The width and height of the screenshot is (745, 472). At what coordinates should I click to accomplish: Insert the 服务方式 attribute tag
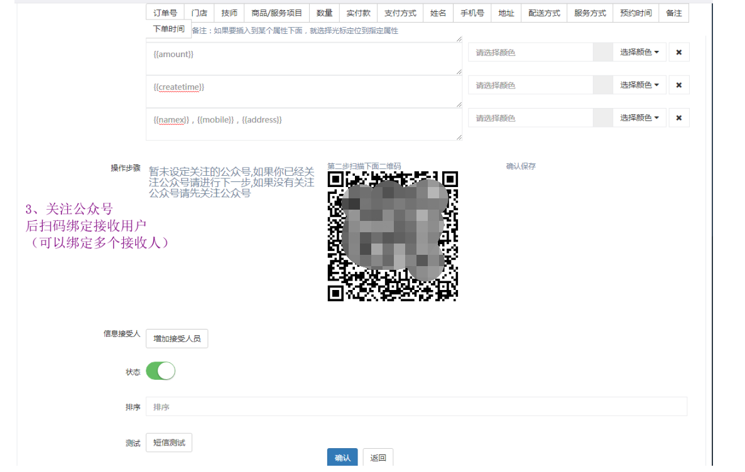[x=590, y=13]
